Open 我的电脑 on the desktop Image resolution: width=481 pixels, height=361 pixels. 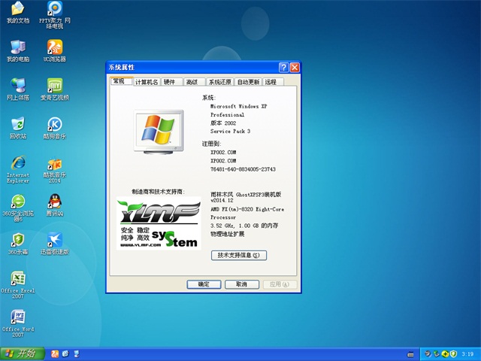[x=17, y=48]
